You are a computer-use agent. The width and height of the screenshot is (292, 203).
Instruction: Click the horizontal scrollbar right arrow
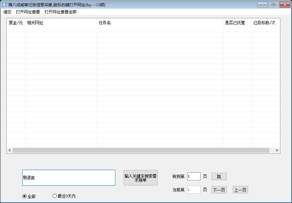277,150
